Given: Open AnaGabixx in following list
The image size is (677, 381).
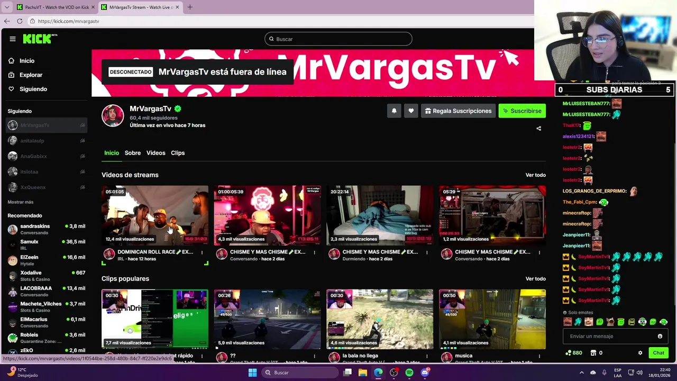Looking at the screenshot, I should 47,156.
